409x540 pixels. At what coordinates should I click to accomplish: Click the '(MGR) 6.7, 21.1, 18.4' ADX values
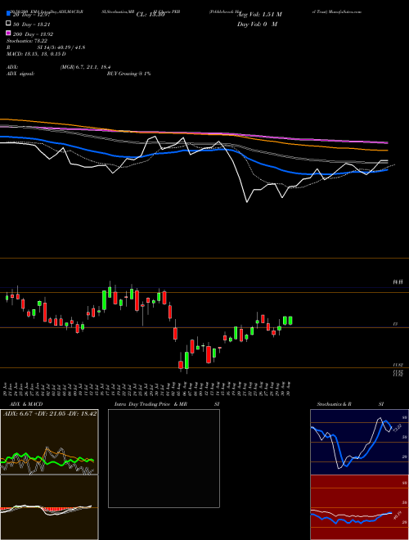click(85, 67)
